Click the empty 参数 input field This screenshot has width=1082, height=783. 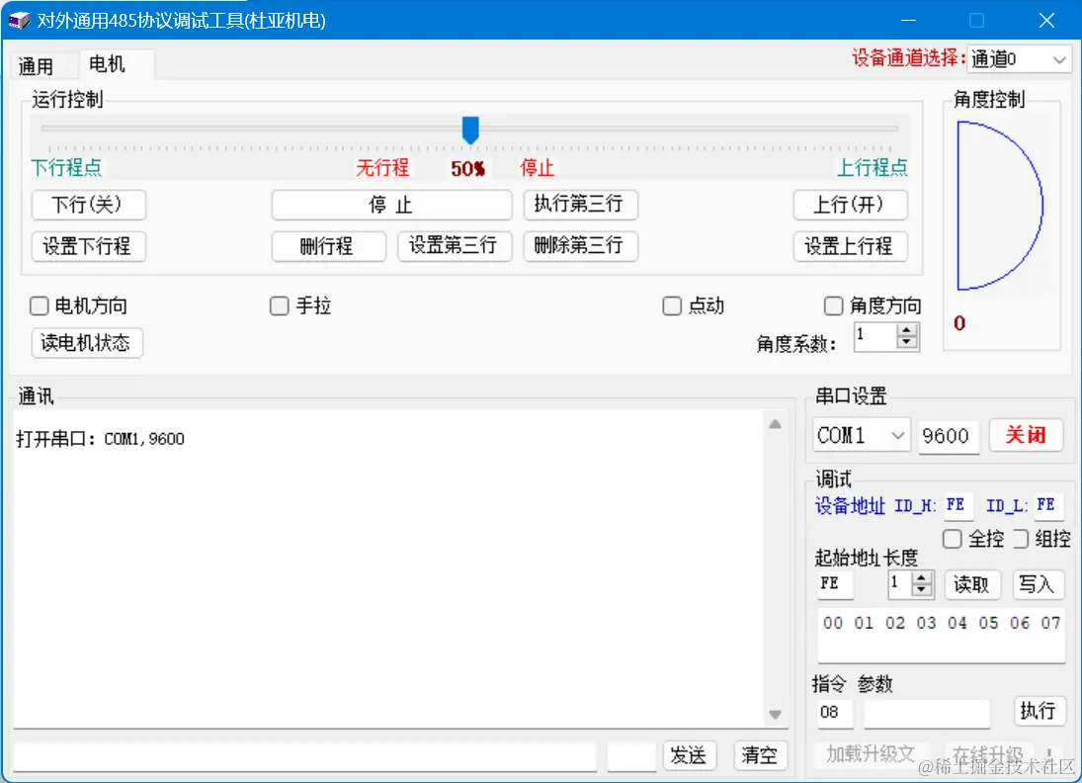926,713
